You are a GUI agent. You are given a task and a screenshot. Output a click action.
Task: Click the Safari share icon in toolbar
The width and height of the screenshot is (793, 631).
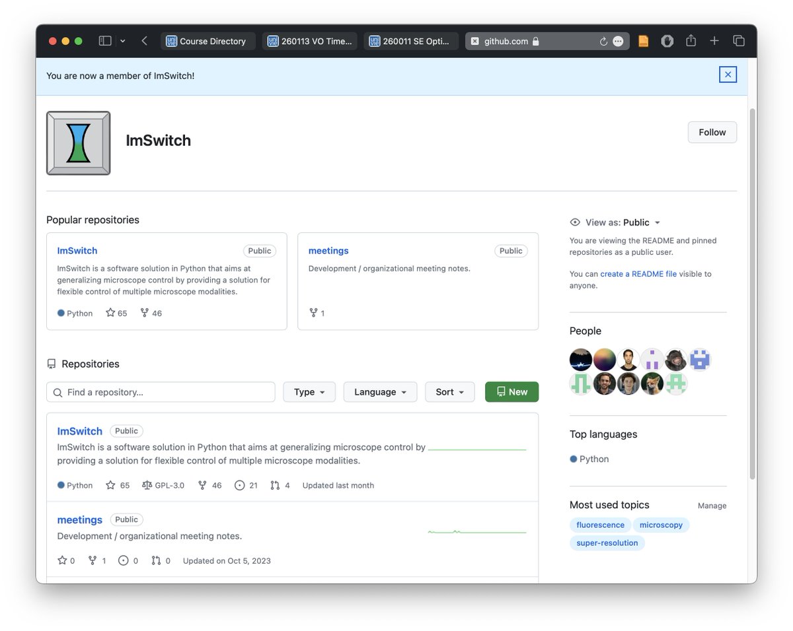691,40
